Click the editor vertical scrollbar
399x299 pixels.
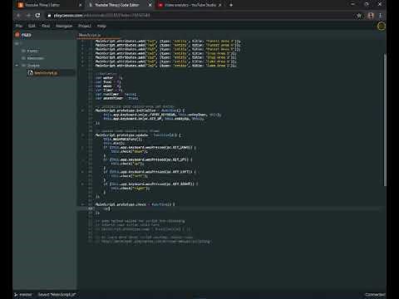385,120
